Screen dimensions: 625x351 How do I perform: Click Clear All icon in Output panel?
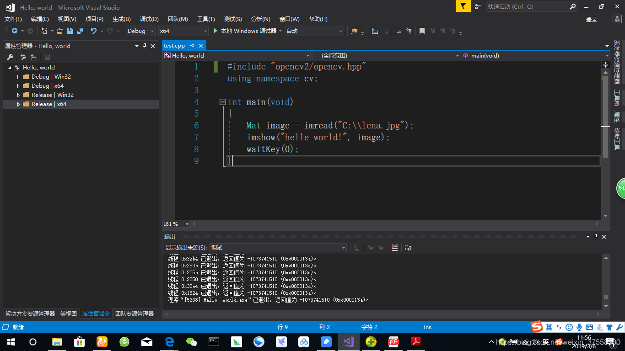point(395,248)
